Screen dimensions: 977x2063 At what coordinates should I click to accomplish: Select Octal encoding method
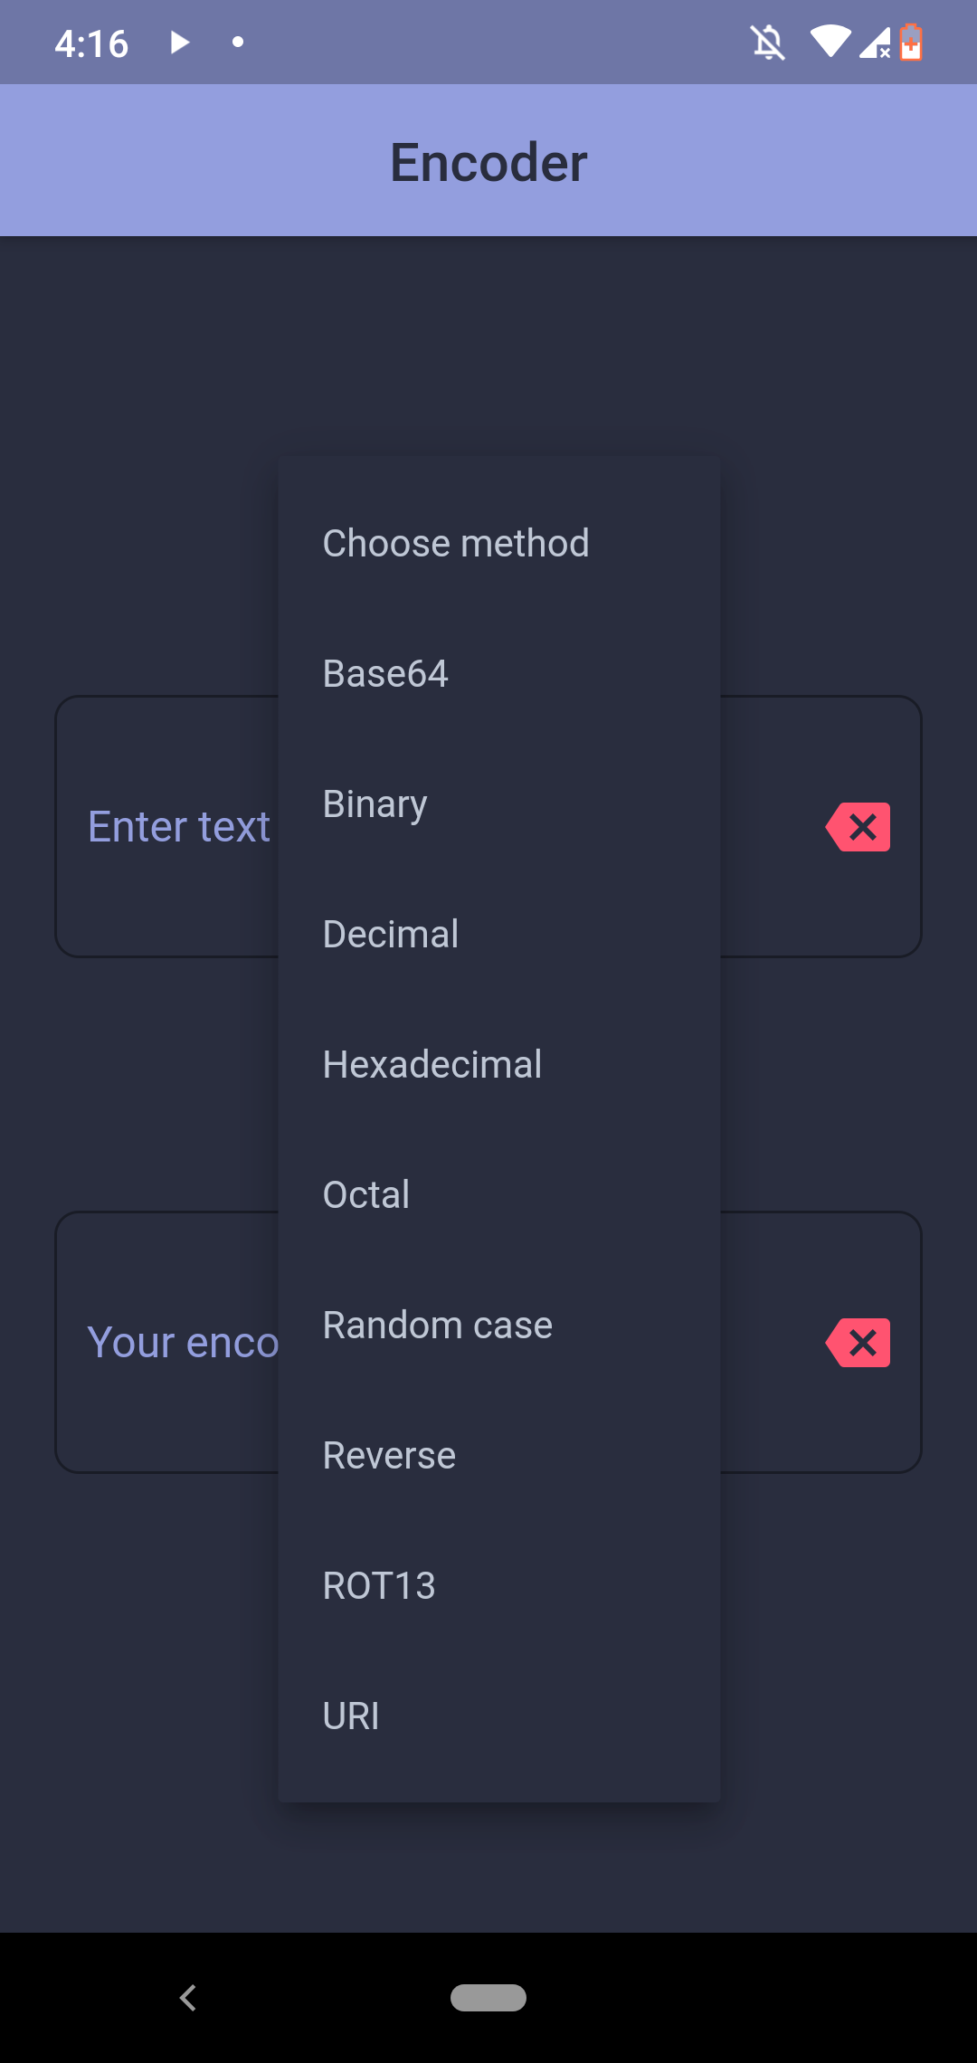coord(366,1195)
